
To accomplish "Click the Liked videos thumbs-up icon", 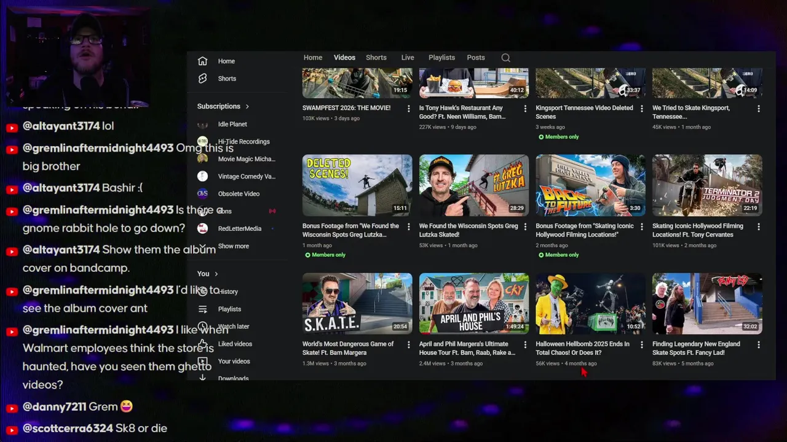I will 202,344.
